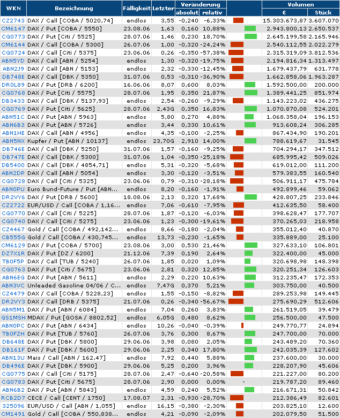Select Stück value 3.812.536
This screenshot has height=418, width=340.
point(323,53)
